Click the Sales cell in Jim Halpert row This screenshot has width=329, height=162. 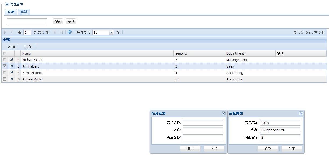[250, 66]
